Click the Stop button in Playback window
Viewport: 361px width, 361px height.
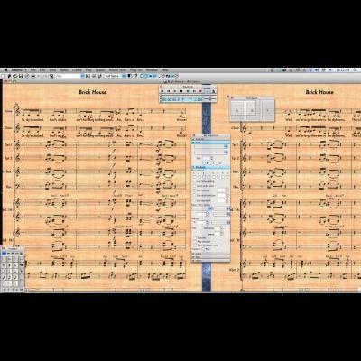click(x=181, y=91)
